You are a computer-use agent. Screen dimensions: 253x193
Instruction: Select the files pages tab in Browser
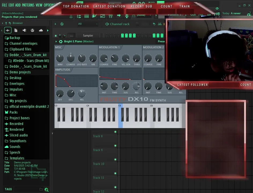click(x=16, y=30)
